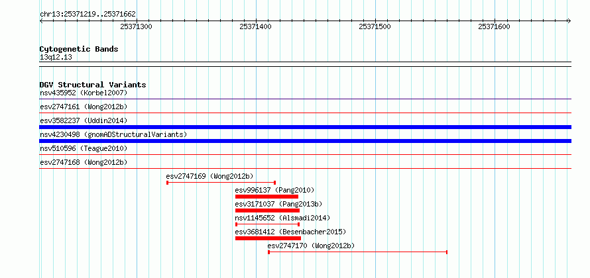Open variant esv3171037 (Pang2013b) label
The image size is (590, 278).
pyautogui.click(x=278, y=204)
